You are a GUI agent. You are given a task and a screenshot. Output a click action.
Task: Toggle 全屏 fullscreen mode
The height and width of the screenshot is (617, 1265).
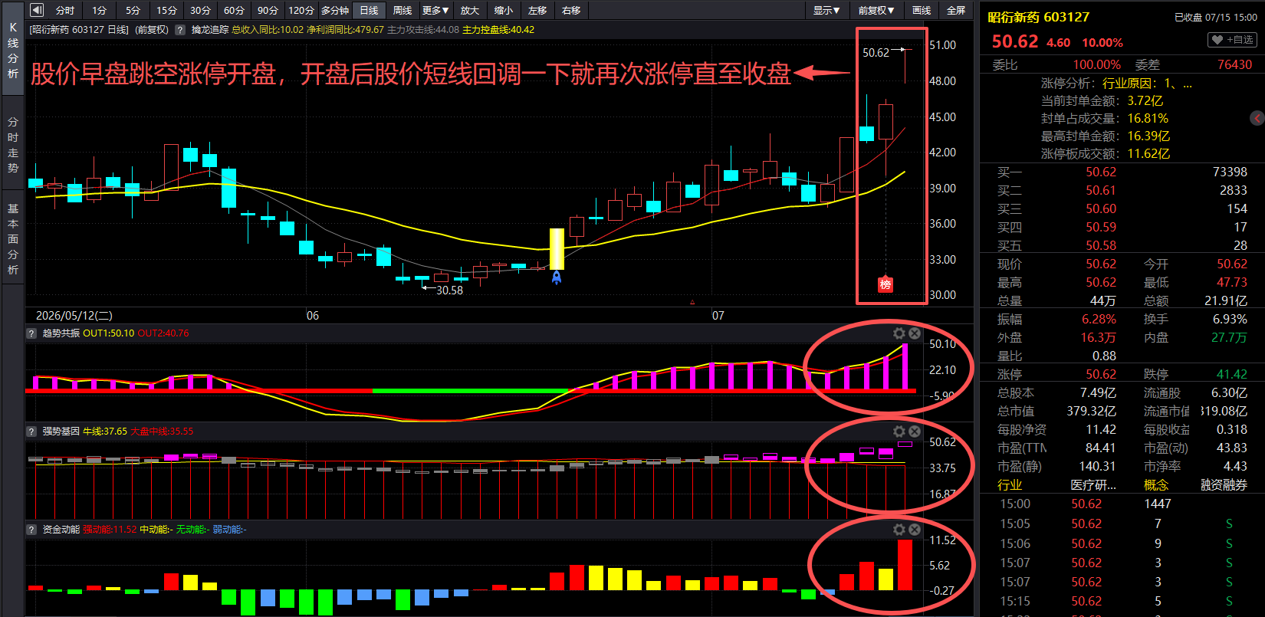(956, 10)
